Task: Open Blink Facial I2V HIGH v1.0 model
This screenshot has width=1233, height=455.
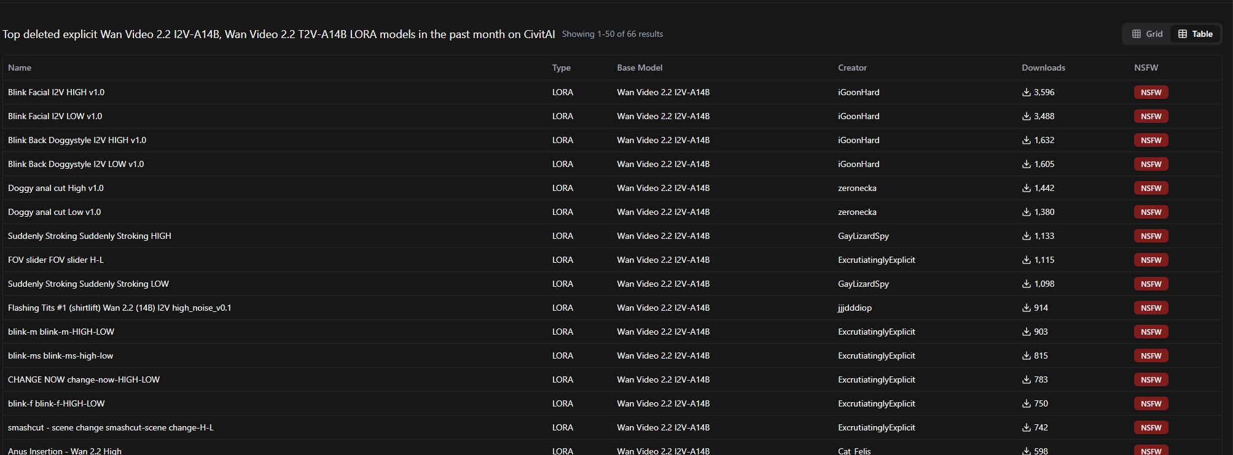Action: coord(56,92)
